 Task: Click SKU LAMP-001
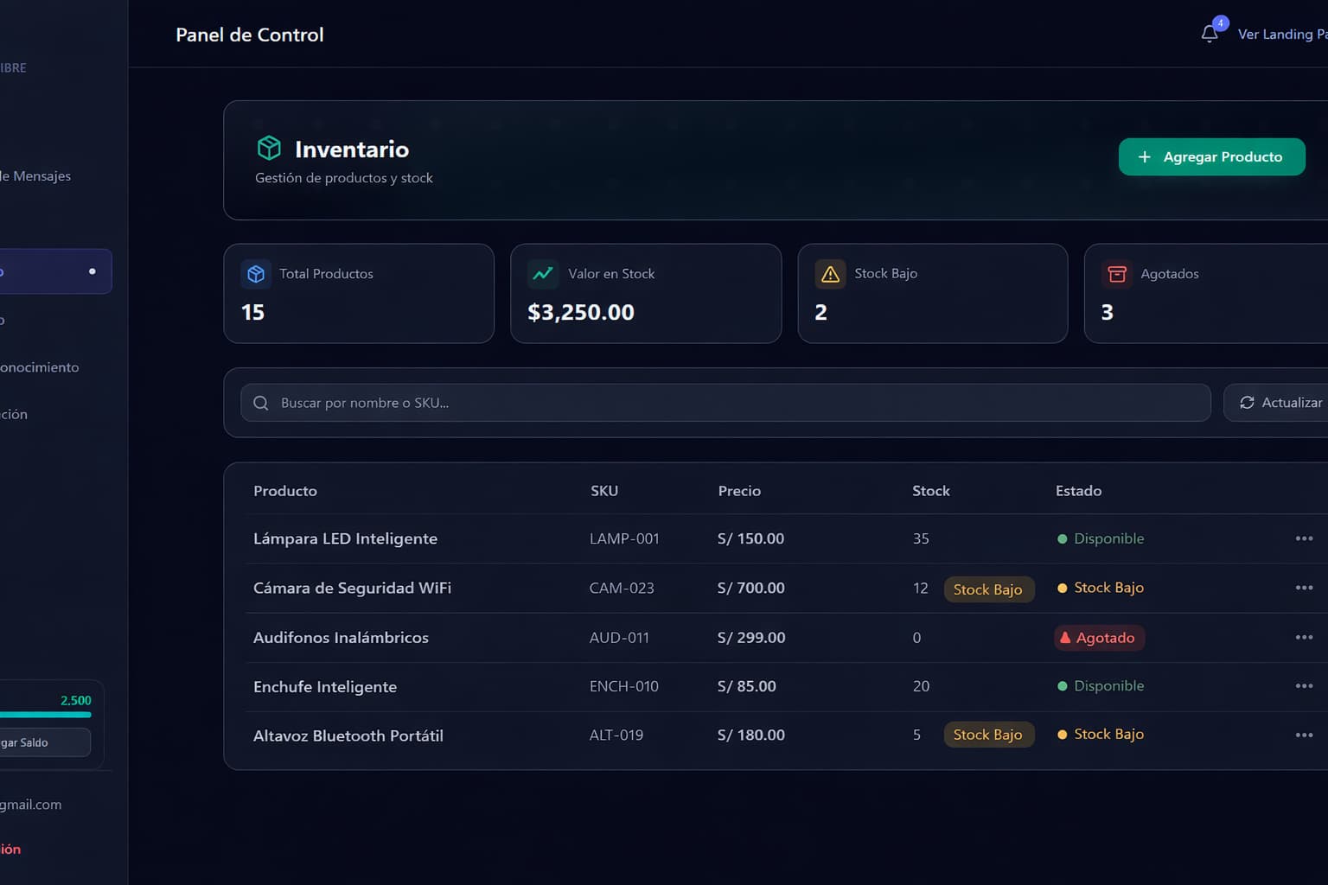624,538
